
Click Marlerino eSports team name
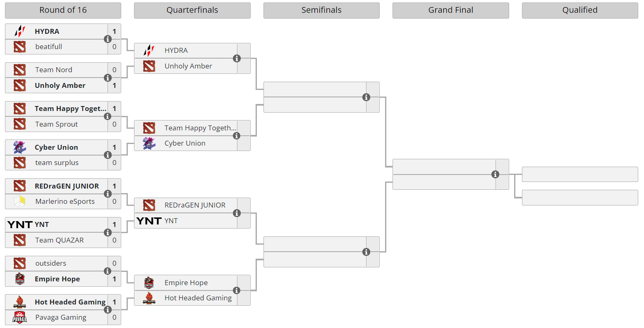click(65, 201)
